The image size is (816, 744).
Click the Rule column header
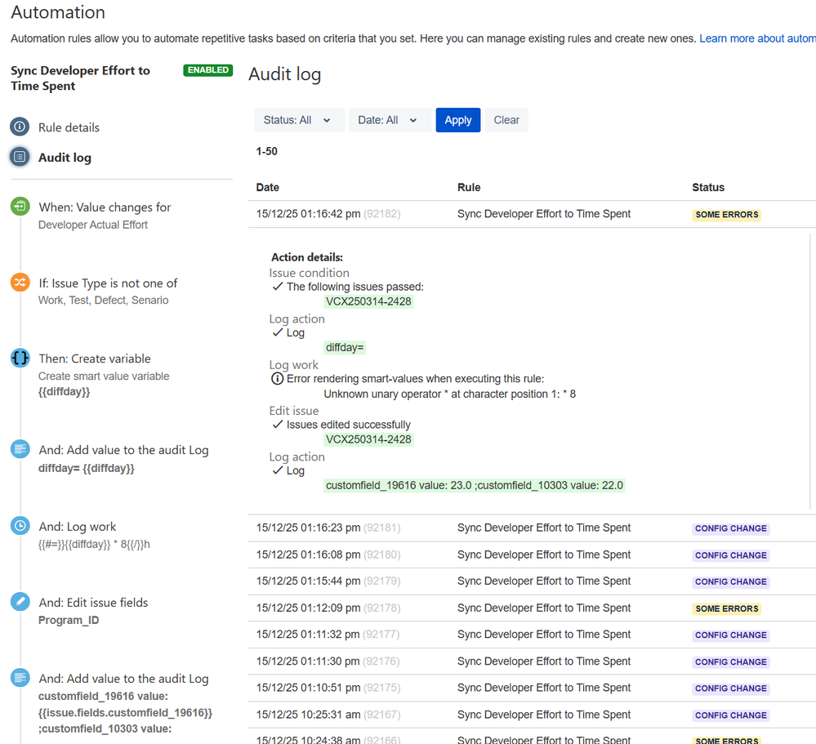click(x=469, y=187)
